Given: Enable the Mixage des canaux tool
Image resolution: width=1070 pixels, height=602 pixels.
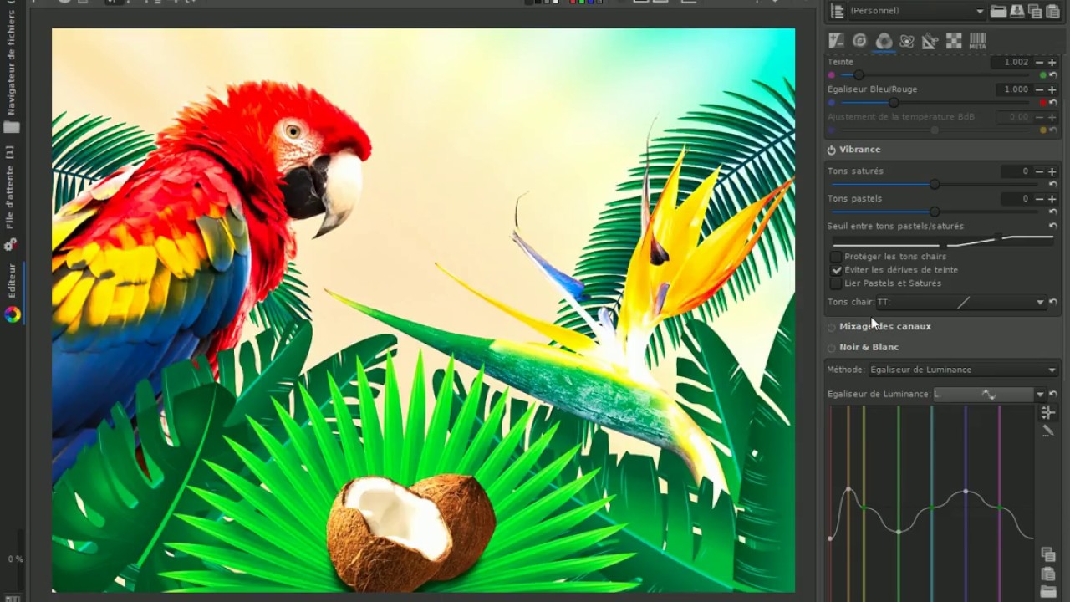Looking at the screenshot, I should pyautogui.click(x=832, y=327).
